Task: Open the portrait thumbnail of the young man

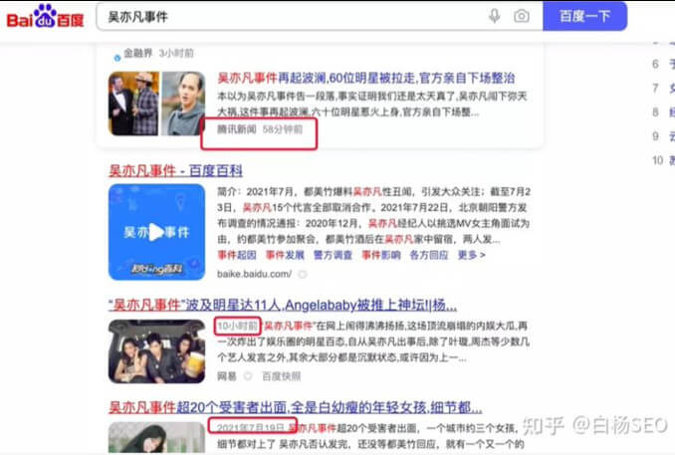Action: pyautogui.click(x=183, y=104)
